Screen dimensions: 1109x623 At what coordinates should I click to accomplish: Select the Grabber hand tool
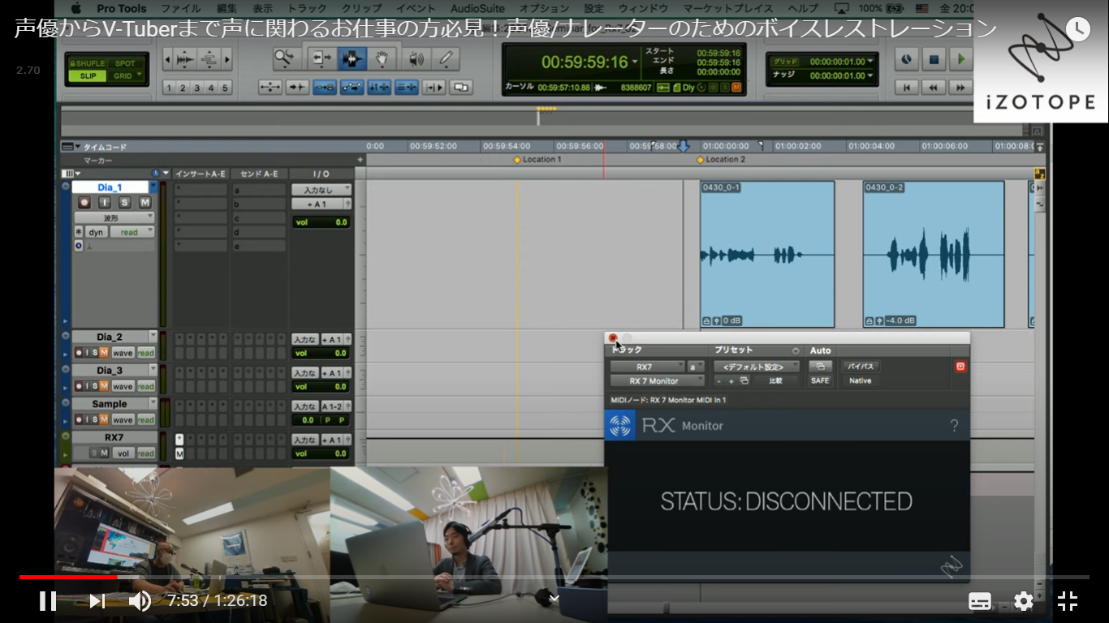(383, 58)
